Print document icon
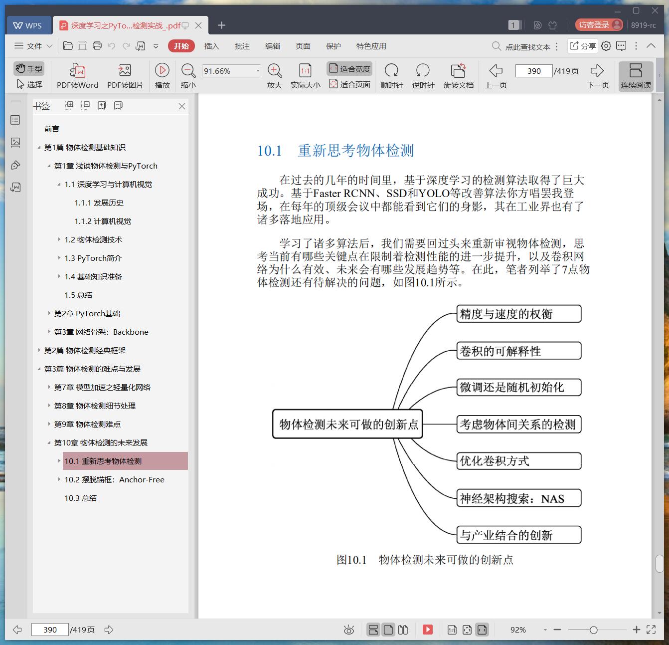This screenshot has height=645, width=669. 97,46
